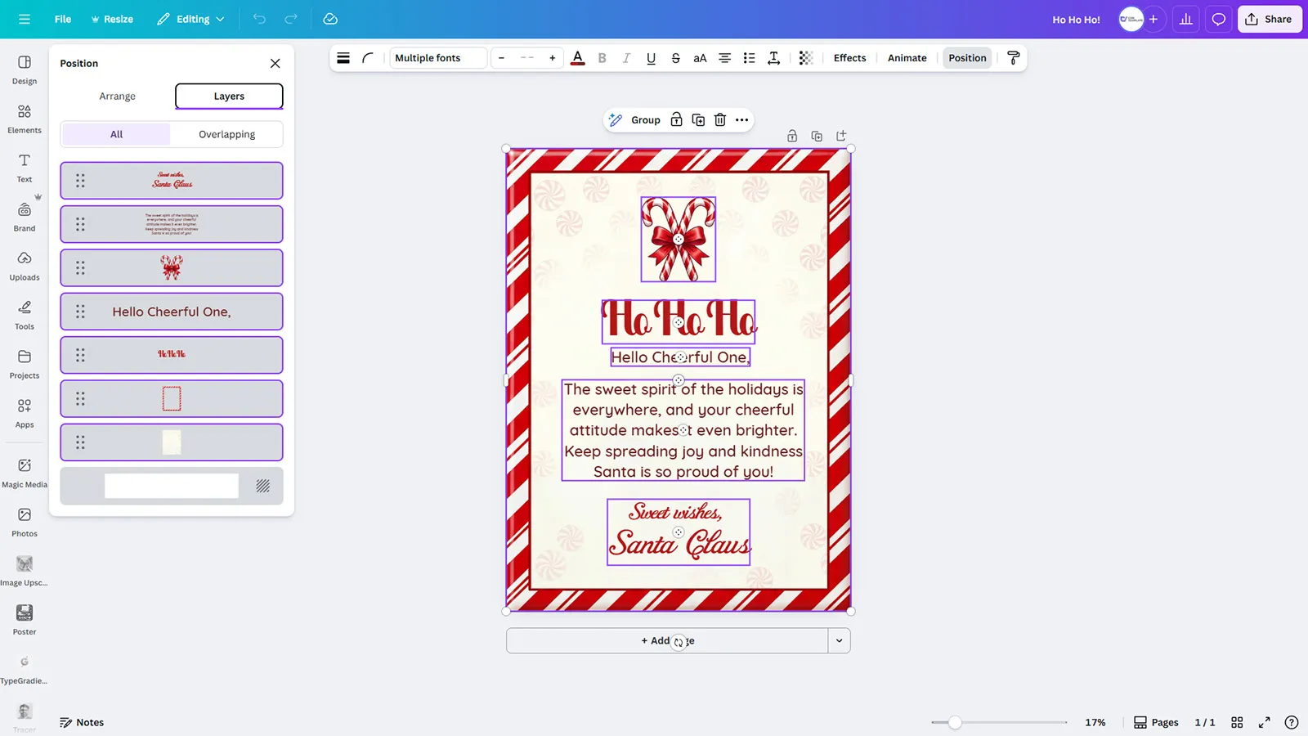
Task: Open the Multiple fonts dropdown
Action: point(437,58)
